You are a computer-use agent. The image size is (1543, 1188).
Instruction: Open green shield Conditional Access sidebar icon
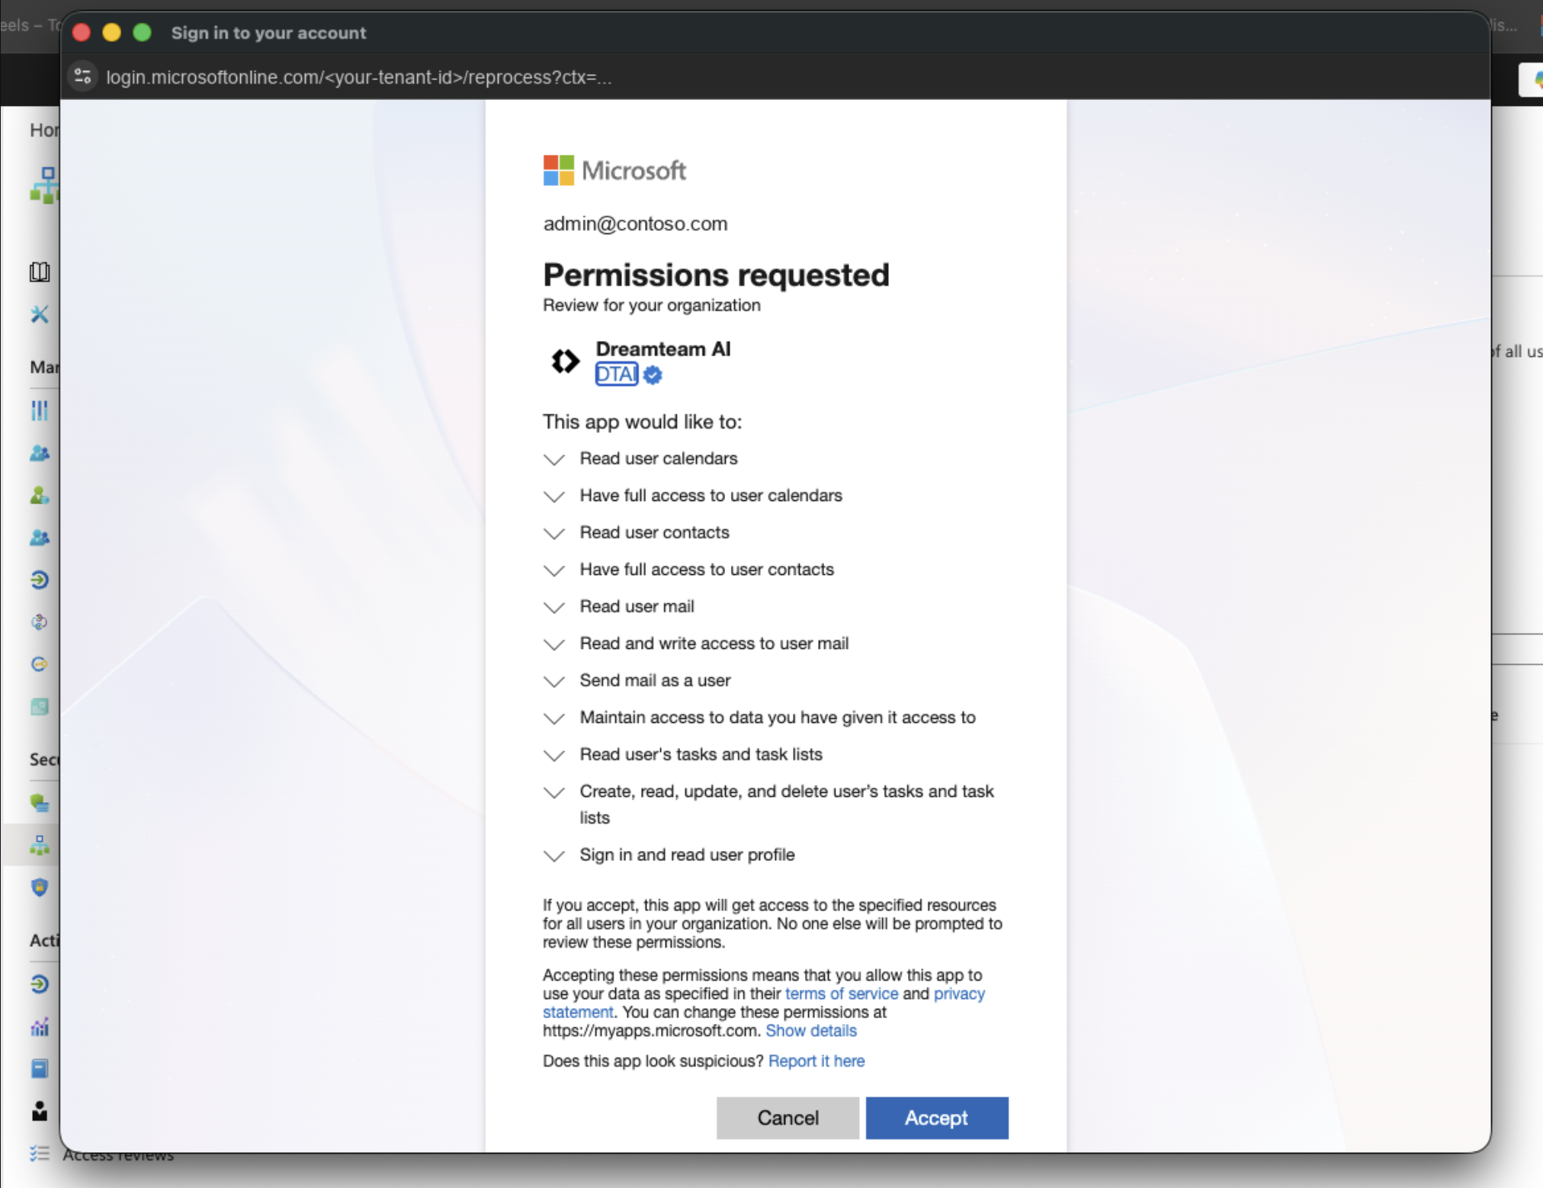pyautogui.click(x=40, y=803)
